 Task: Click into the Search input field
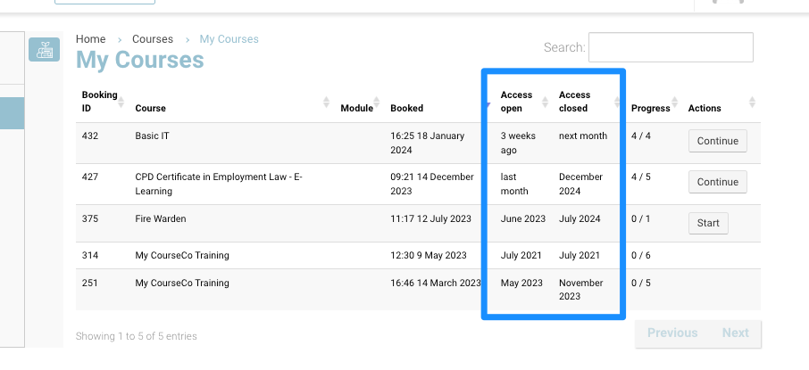(670, 47)
